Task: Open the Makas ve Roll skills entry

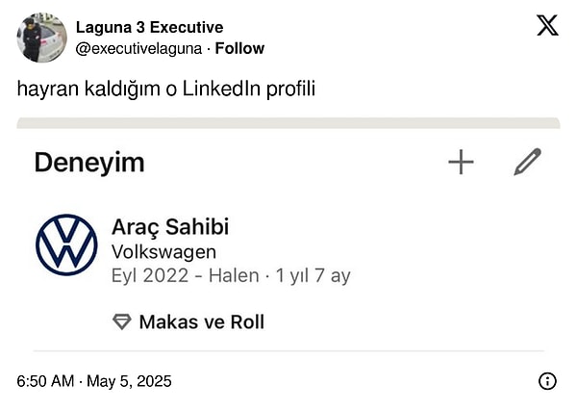Action: pos(201,321)
